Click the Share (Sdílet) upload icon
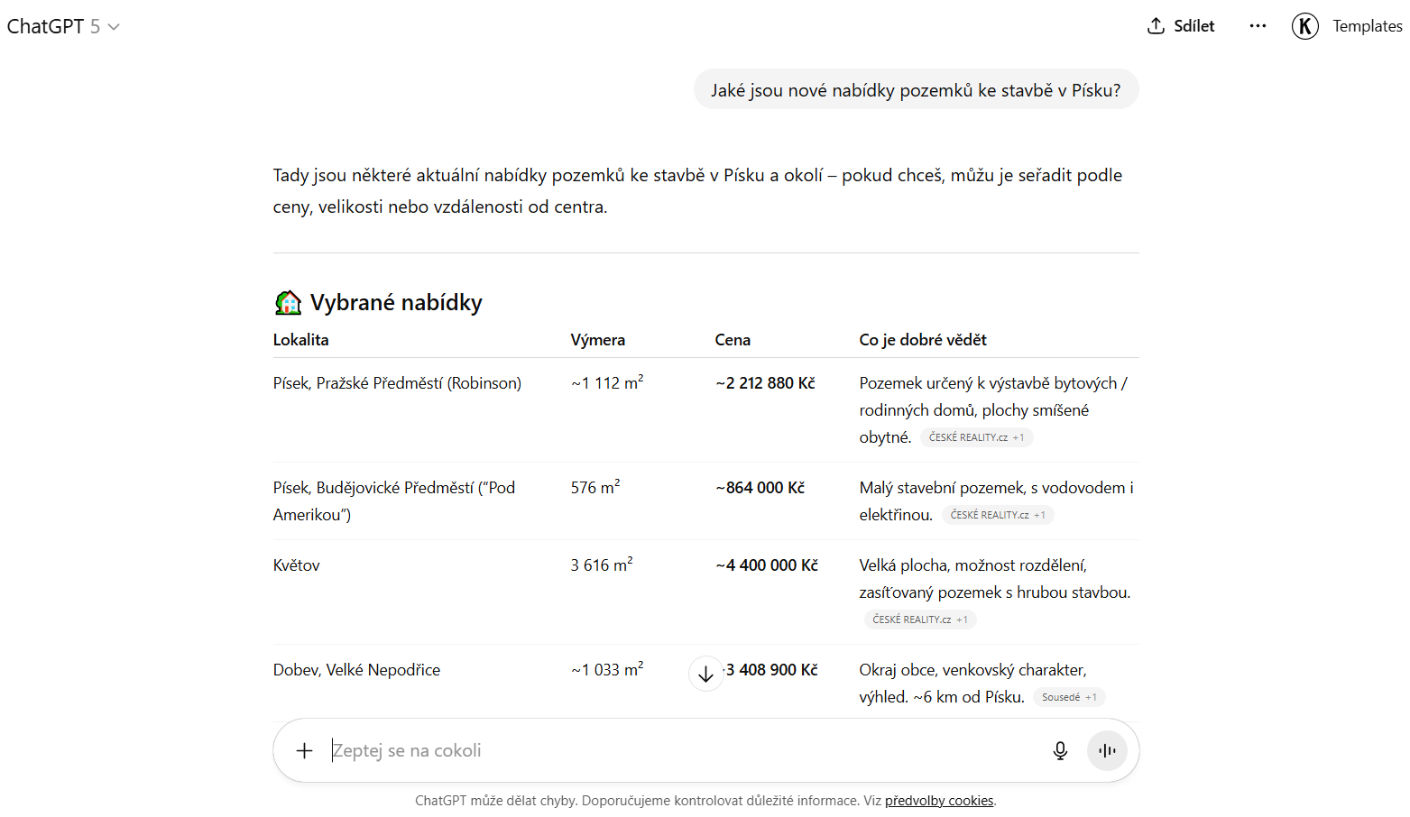This screenshot has width=1410, height=817. (x=1156, y=26)
